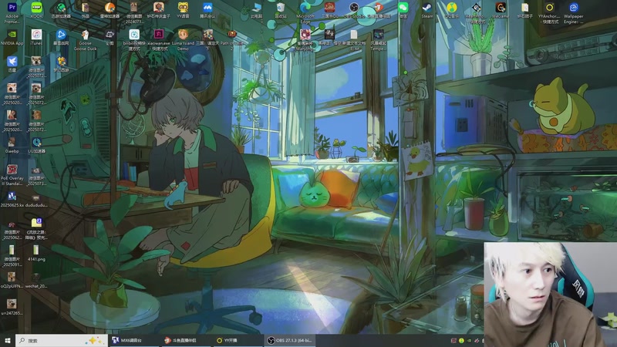Switch to MX6 console taskbar window

click(x=133, y=340)
